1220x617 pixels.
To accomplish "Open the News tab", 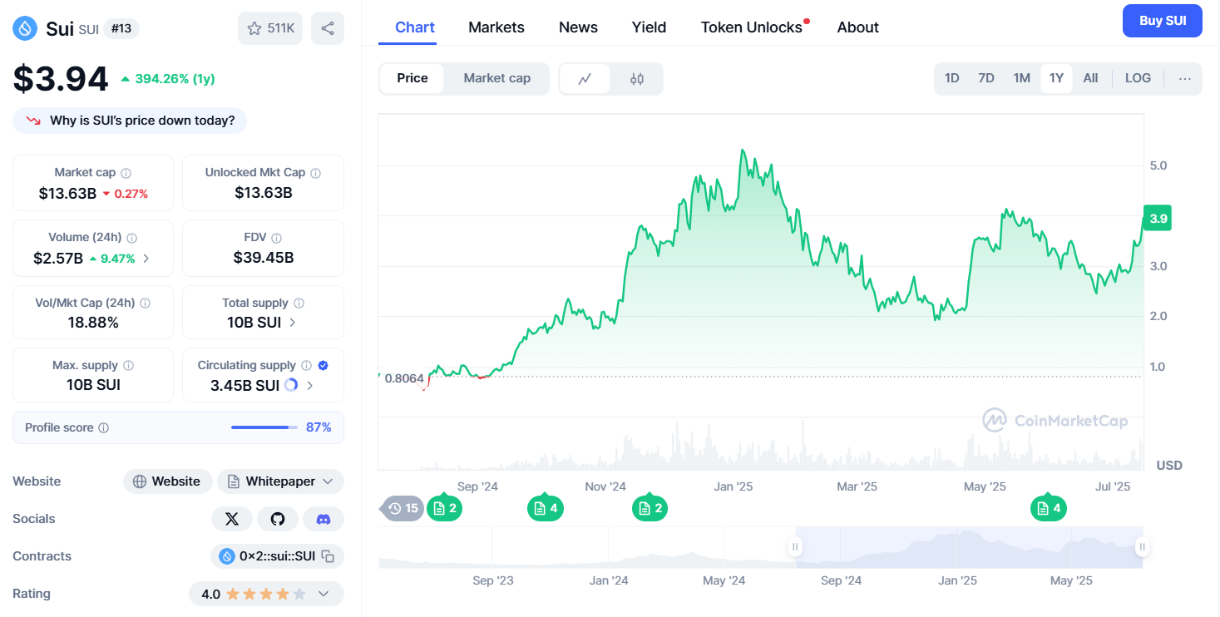I will (x=578, y=27).
